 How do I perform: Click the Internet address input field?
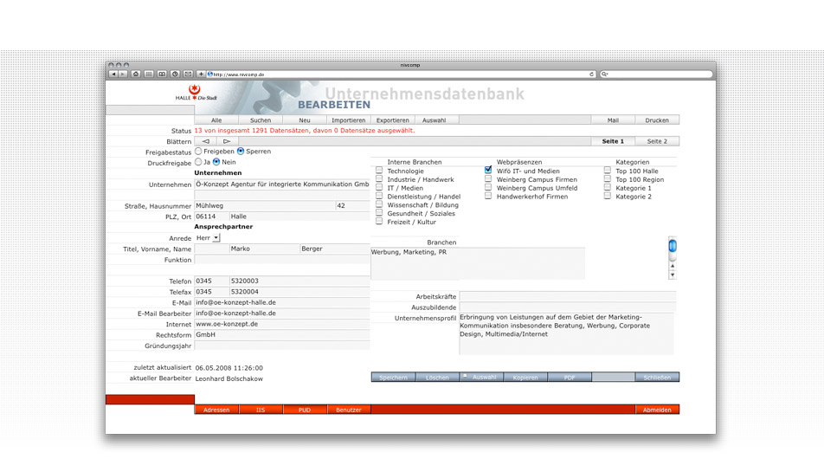[280, 324]
